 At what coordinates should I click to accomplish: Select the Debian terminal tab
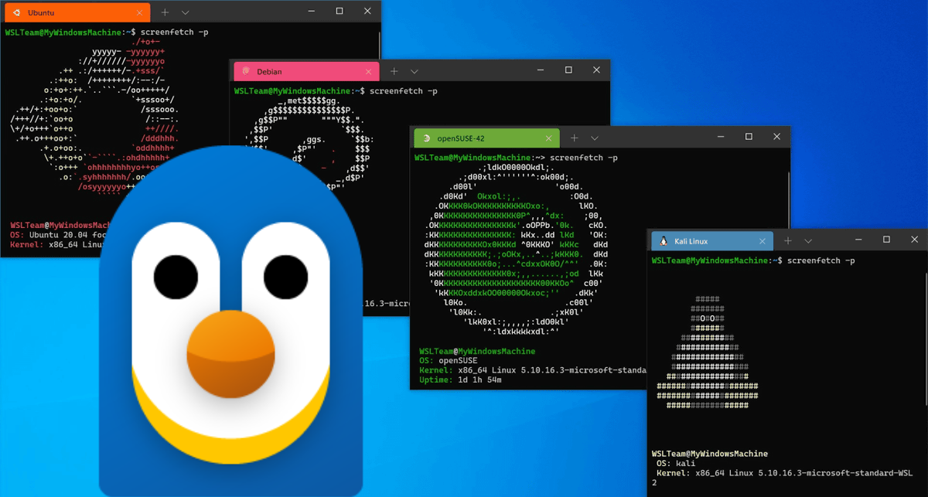coord(306,71)
